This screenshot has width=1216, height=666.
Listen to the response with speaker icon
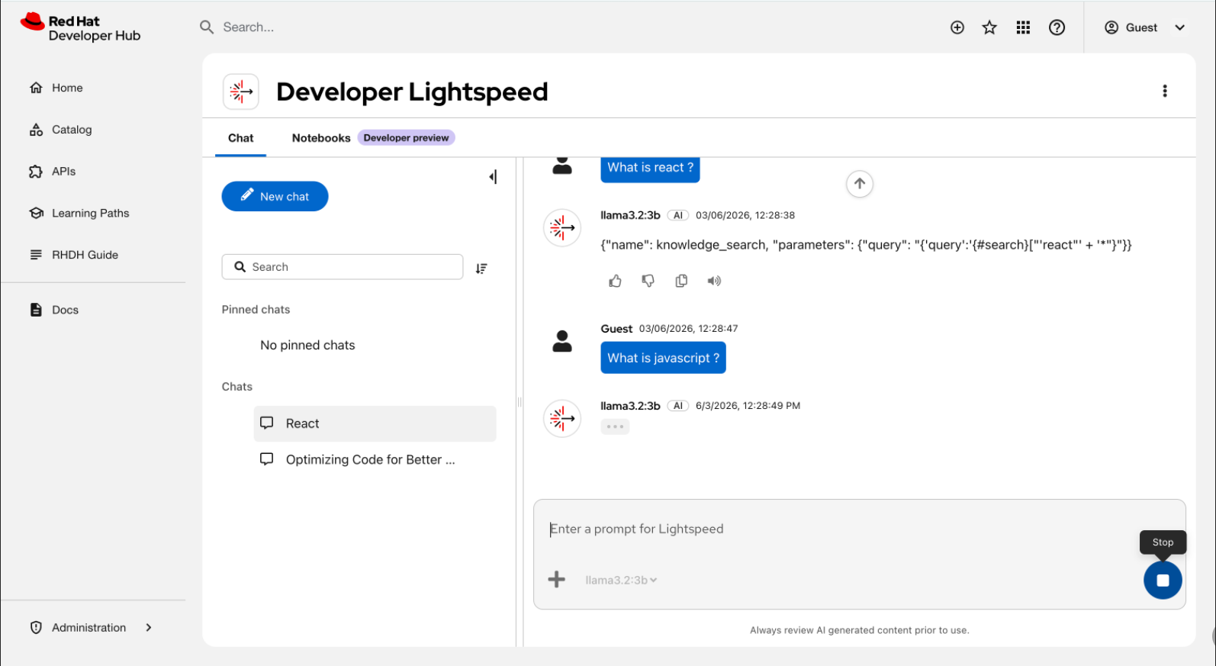coord(714,281)
